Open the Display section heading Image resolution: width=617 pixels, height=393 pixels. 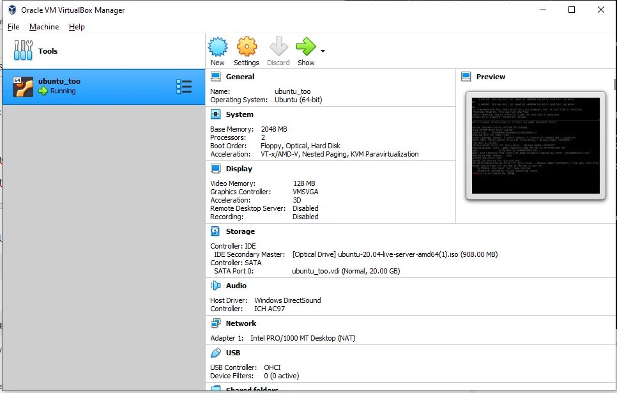tap(239, 169)
